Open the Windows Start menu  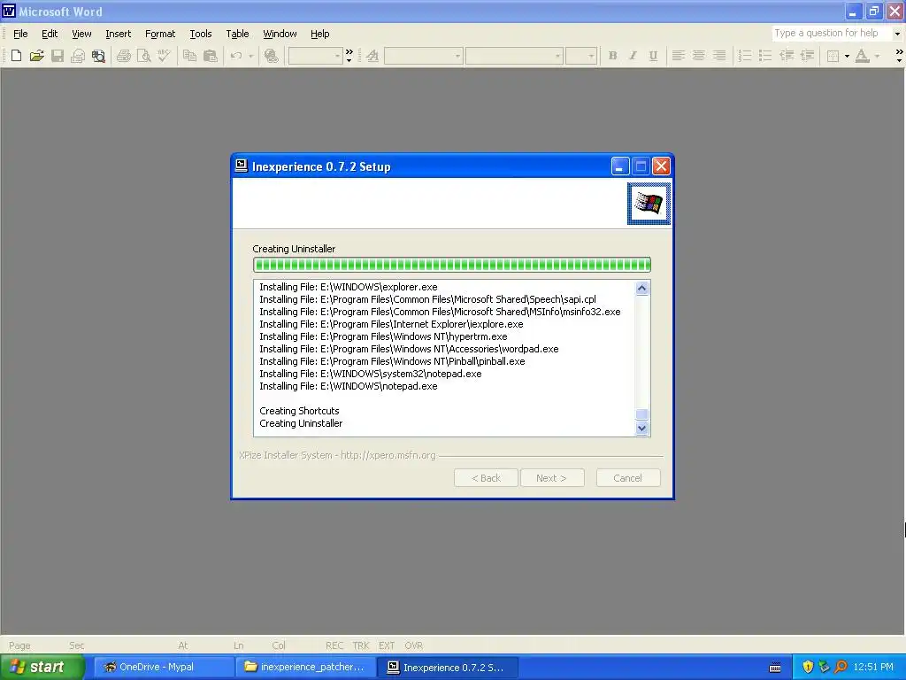(42, 667)
